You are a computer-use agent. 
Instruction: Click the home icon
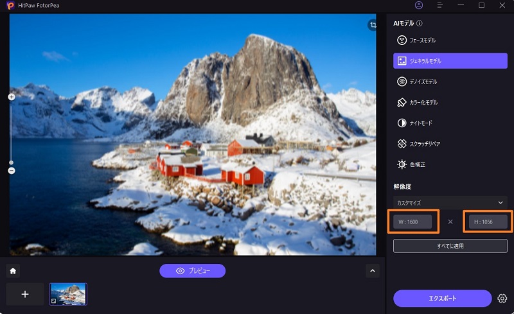[13, 271]
